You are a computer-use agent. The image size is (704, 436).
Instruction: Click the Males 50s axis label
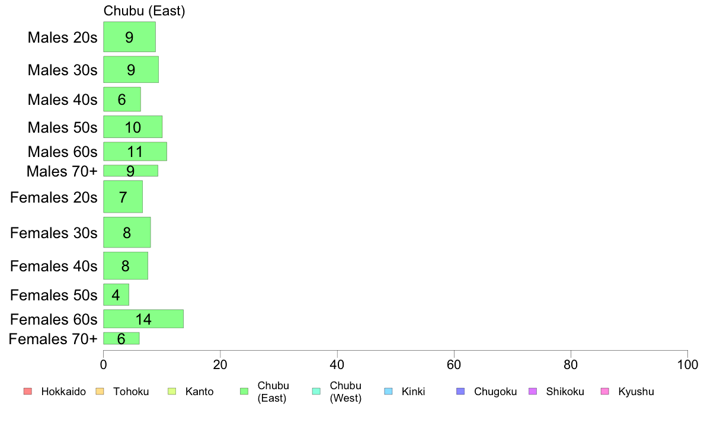[62, 127]
